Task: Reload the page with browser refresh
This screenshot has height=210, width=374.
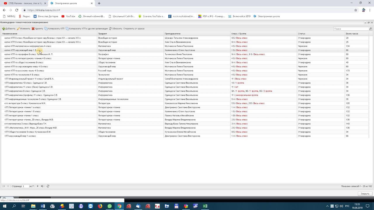Action: click(17, 10)
